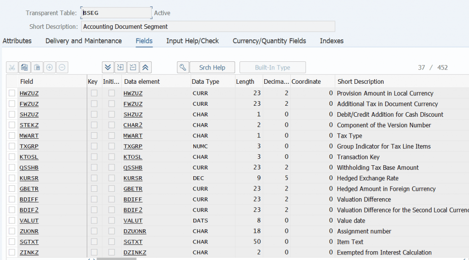Click 'Value date' description cell
469x260 pixels.
pos(351,221)
